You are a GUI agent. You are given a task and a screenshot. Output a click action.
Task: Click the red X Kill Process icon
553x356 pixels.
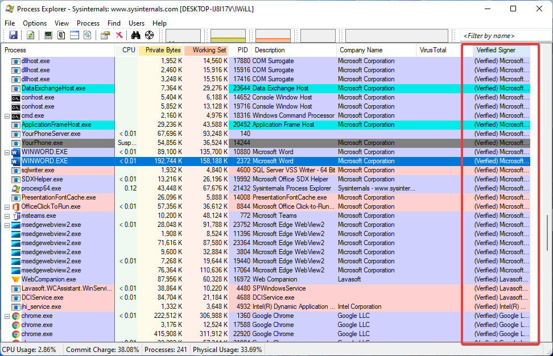[119, 35]
